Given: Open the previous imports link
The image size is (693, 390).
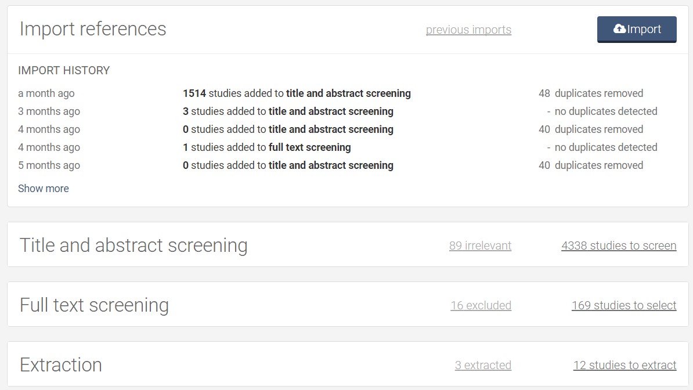Looking at the screenshot, I should (468, 30).
